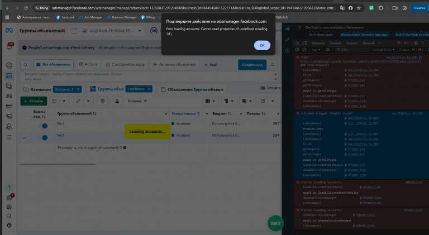Open the columns layout dropdown
Image resolution: width=429 pixels, height=235 pixels.
(210, 101)
